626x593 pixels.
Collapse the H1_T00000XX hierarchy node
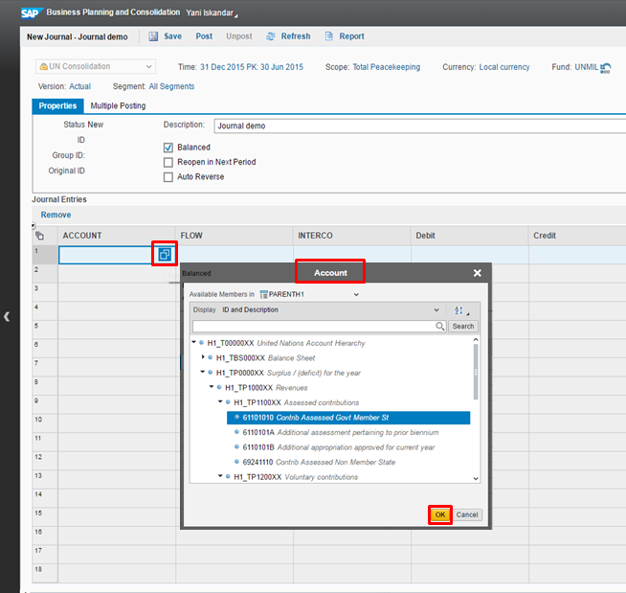pyautogui.click(x=194, y=342)
